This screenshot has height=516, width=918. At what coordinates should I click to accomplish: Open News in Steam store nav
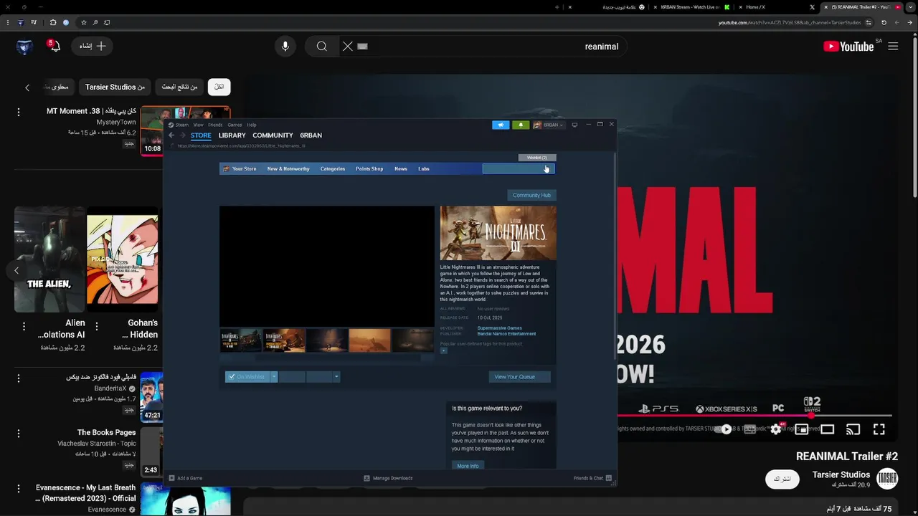(401, 169)
